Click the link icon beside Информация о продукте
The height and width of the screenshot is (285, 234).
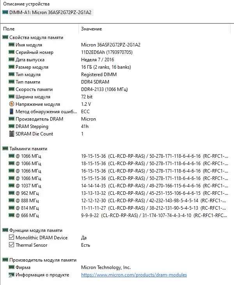pyautogui.click(x=11, y=275)
